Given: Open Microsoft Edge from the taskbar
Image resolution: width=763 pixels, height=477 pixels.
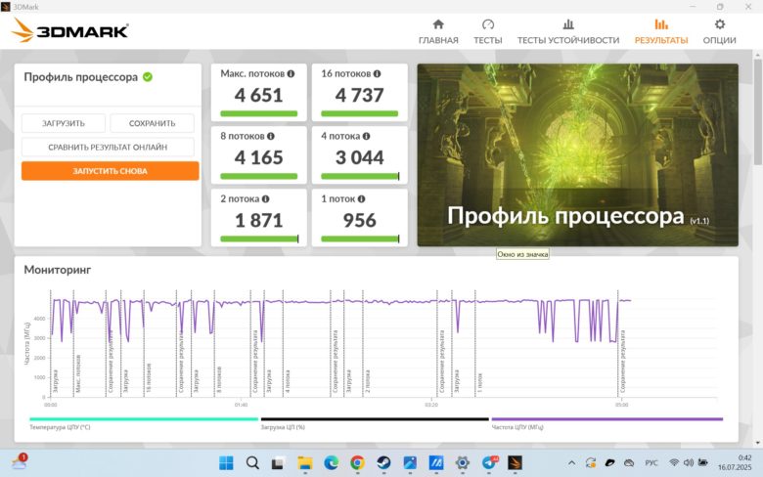Looking at the screenshot, I should point(332,463).
